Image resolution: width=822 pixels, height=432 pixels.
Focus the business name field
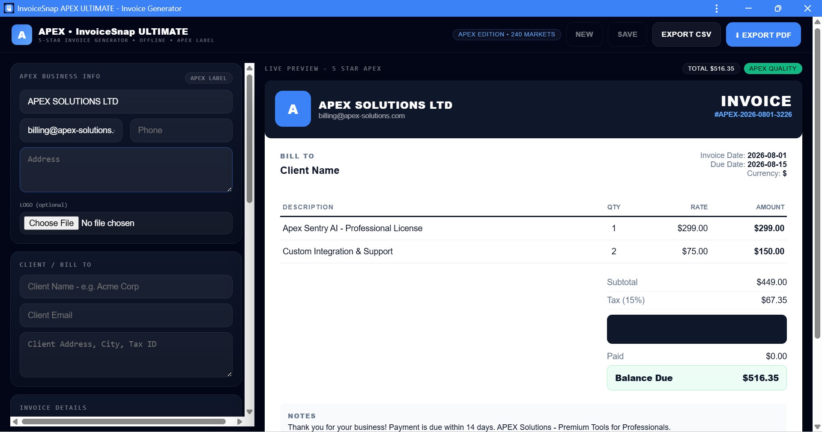(126, 101)
